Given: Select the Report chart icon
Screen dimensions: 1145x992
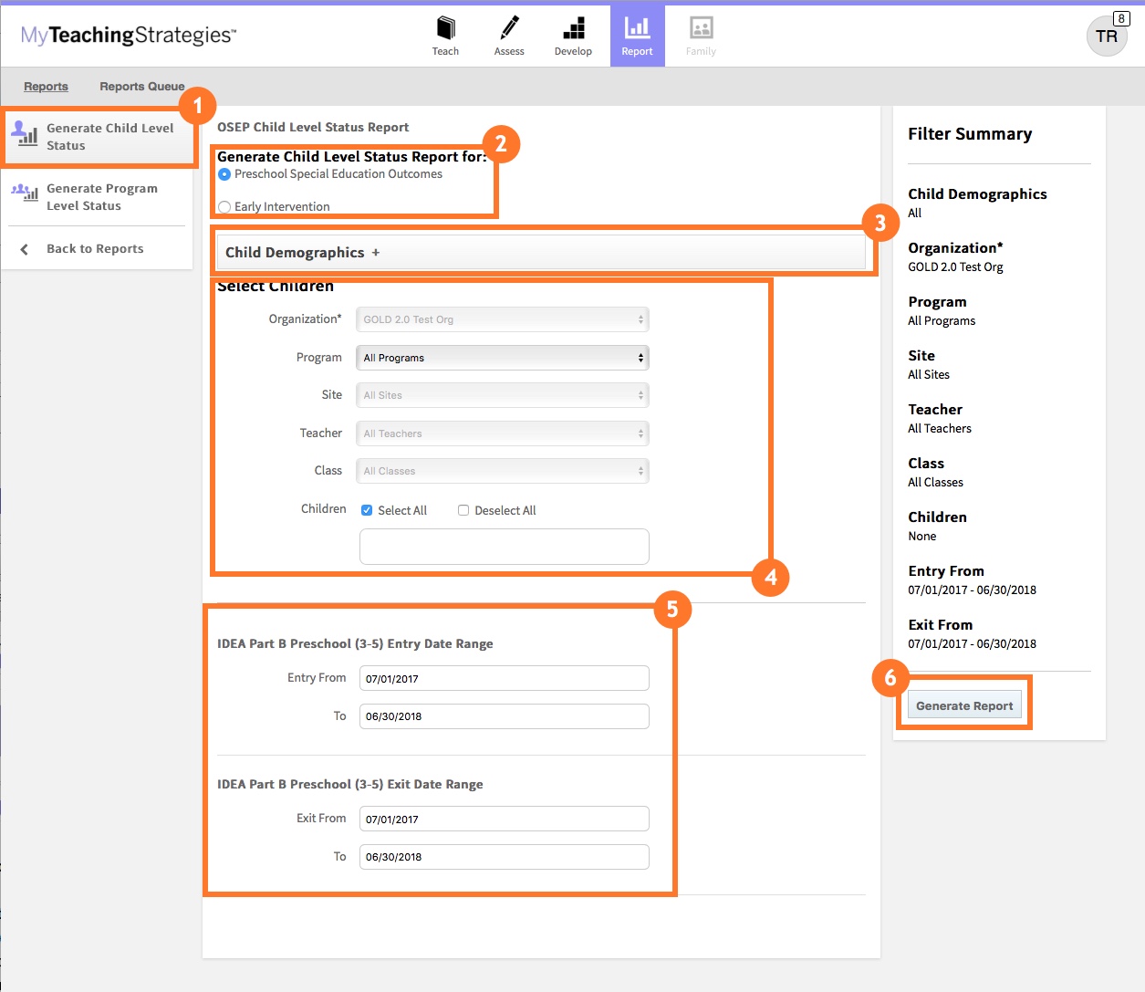Looking at the screenshot, I should click(637, 29).
